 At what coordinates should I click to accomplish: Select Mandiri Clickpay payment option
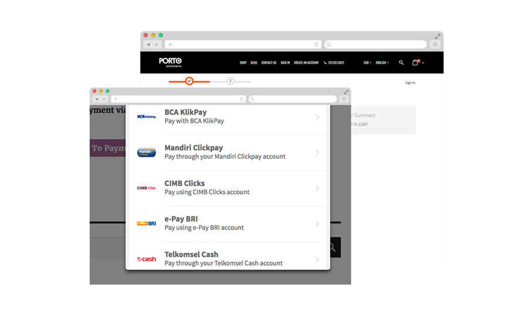pyautogui.click(x=228, y=153)
